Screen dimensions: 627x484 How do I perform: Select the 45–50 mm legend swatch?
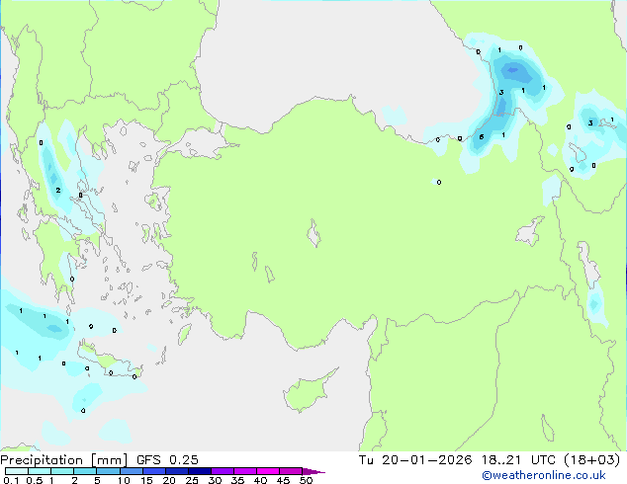point(291,471)
